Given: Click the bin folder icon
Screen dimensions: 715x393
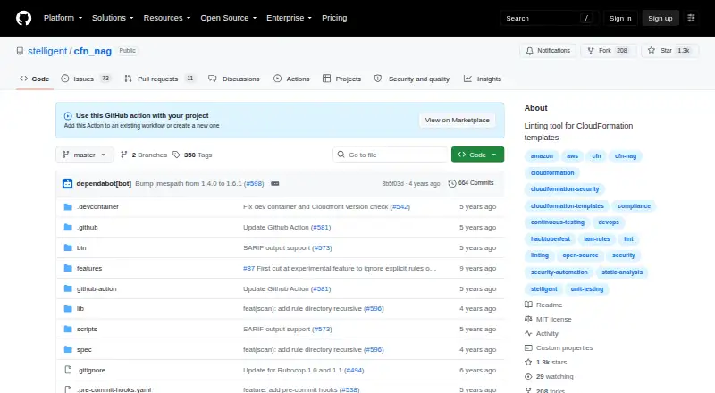Looking at the screenshot, I should pos(68,248).
